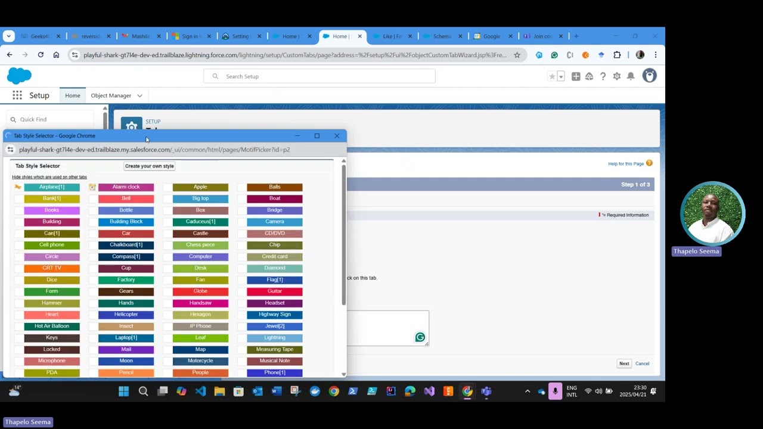Reload the browser page

tap(41, 55)
